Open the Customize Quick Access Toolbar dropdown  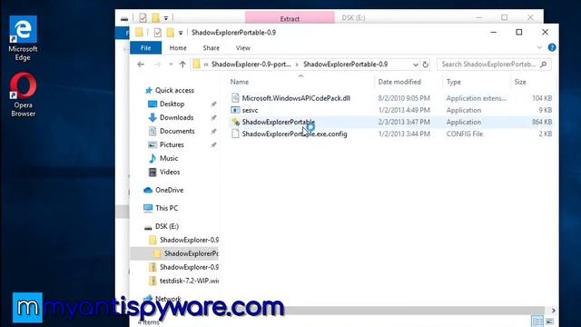point(181,33)
